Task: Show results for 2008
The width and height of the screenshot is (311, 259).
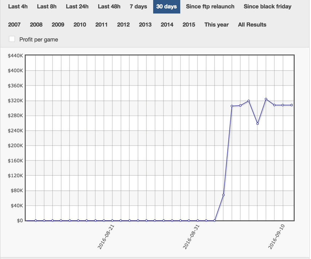Action: (36, 25)
